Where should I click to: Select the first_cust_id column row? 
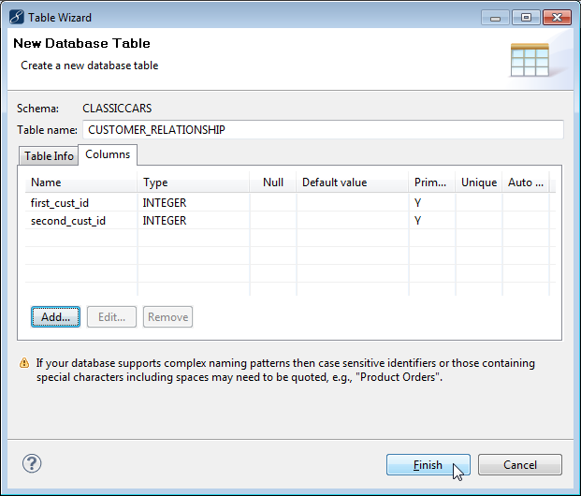click(60, 202)
